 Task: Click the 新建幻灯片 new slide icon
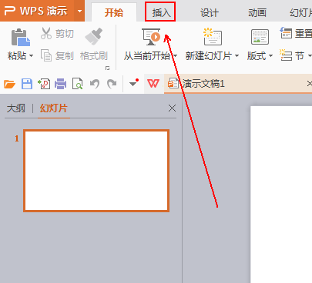click(213, 37)
